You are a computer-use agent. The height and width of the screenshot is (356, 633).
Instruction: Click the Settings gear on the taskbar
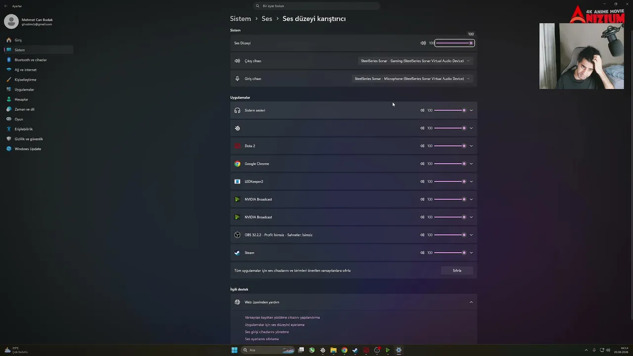tap(399, 350)
